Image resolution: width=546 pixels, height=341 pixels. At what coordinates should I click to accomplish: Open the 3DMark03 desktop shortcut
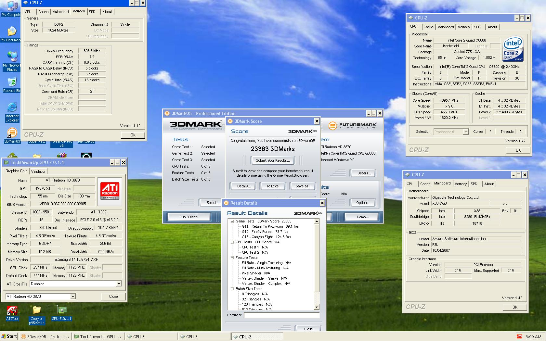click(12, 135)
